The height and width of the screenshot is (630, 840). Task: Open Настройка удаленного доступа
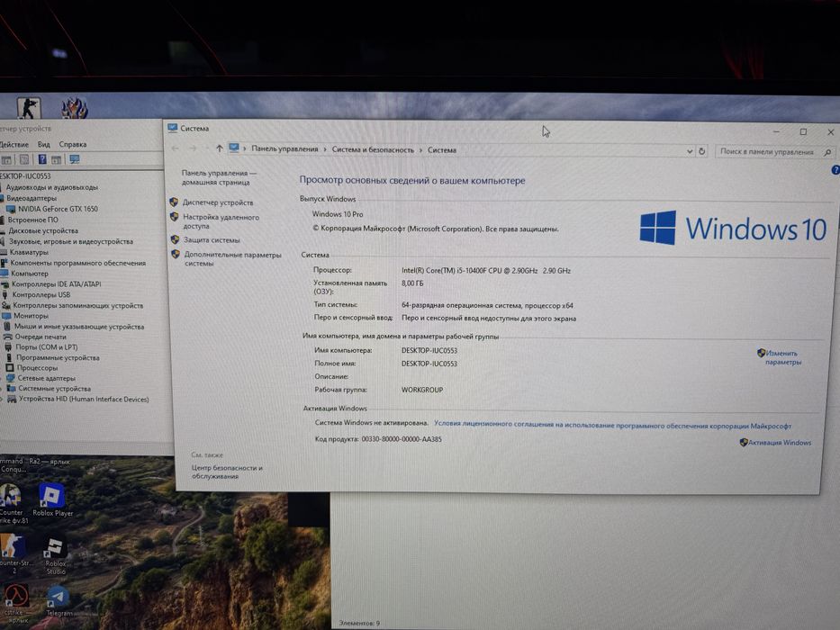tap(221, 221)
